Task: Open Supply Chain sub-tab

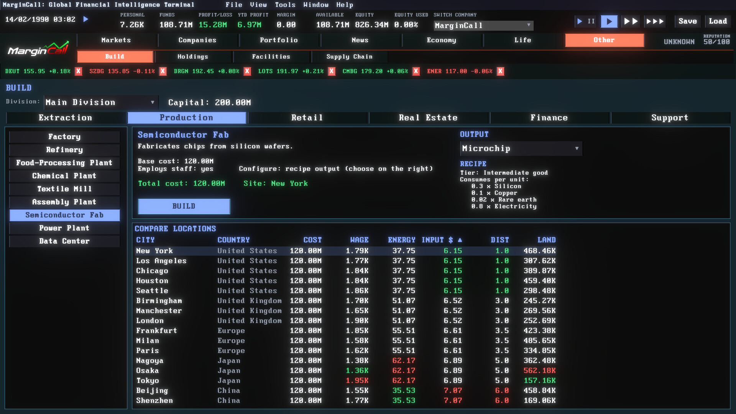Action: pos(349,57)
